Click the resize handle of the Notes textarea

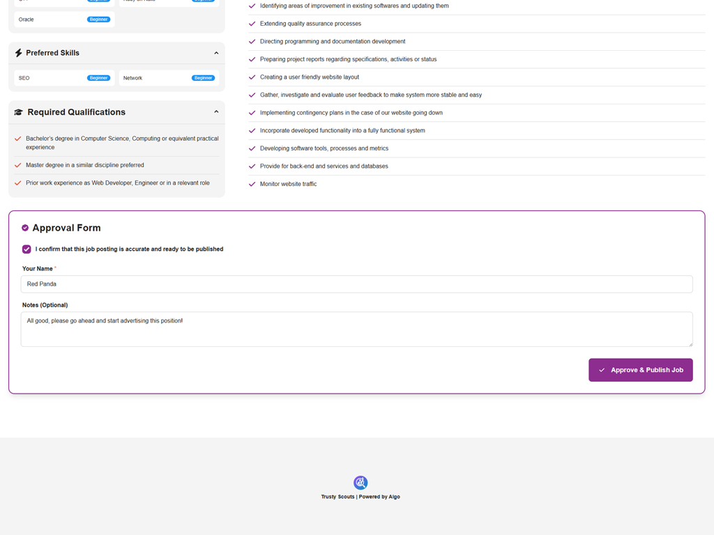coord(690,343)
